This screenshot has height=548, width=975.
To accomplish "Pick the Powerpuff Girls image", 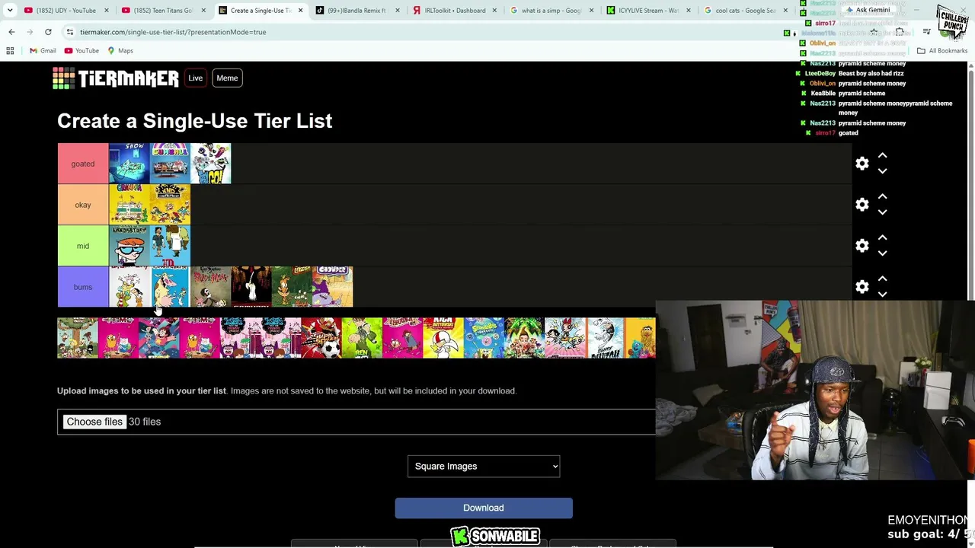I will pos(565,338).
